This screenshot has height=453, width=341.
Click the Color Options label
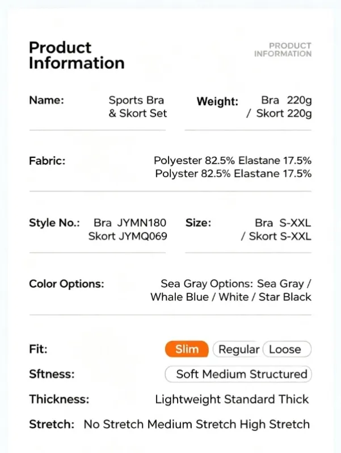pyautogui.click(x=66, y=284)
